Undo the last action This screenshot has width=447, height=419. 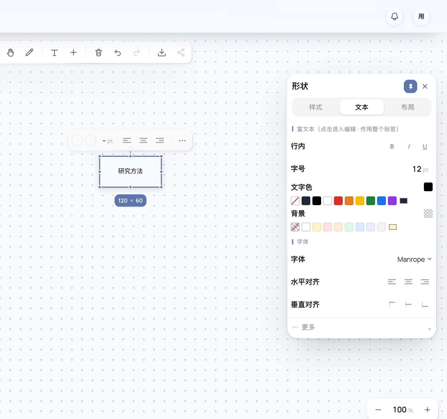pyautogui.click(x=118, y=53)
